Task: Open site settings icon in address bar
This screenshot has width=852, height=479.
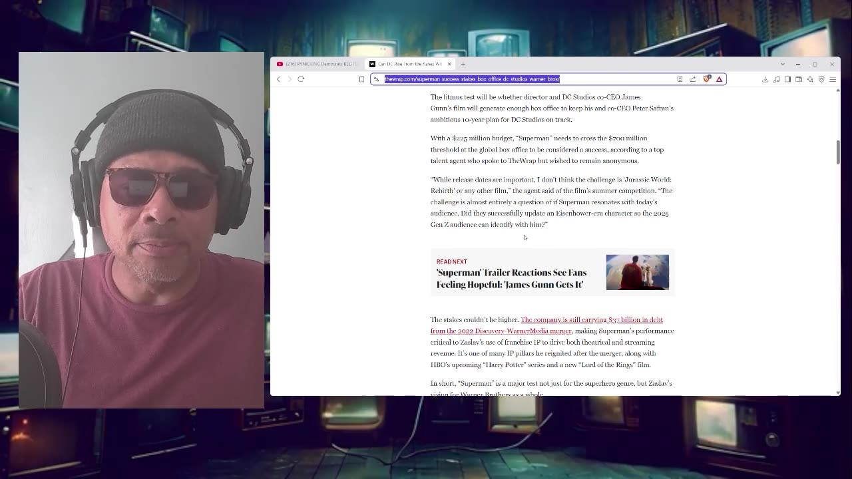Action: pyautogui.click(x=376, y=79)
